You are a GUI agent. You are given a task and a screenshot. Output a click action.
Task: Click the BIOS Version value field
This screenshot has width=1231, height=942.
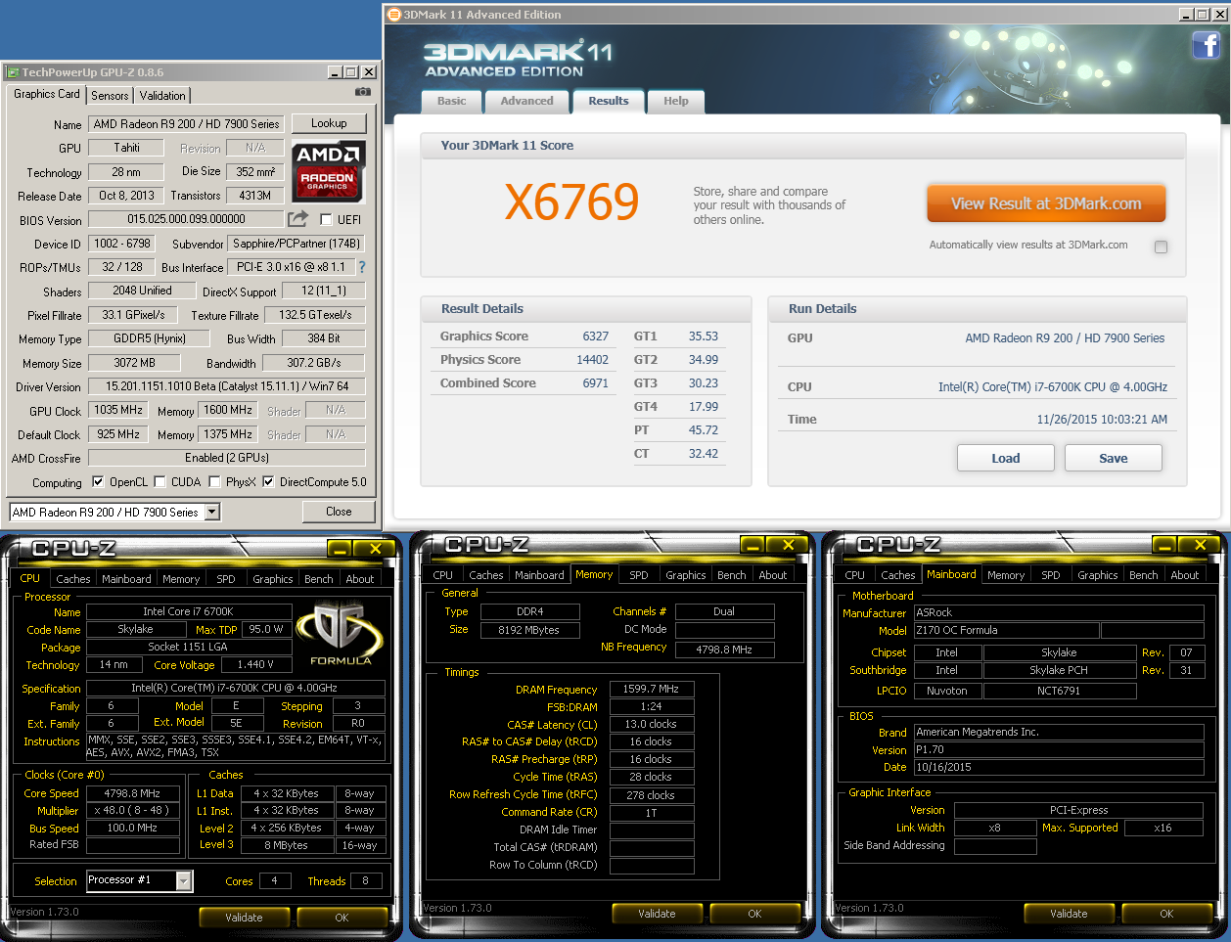(x=186, y=219)
